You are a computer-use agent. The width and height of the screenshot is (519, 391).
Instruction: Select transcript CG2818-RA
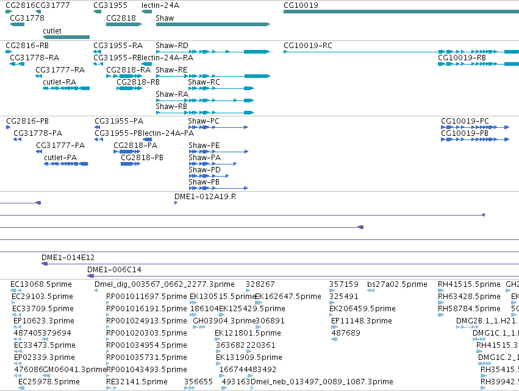point(124,76)
